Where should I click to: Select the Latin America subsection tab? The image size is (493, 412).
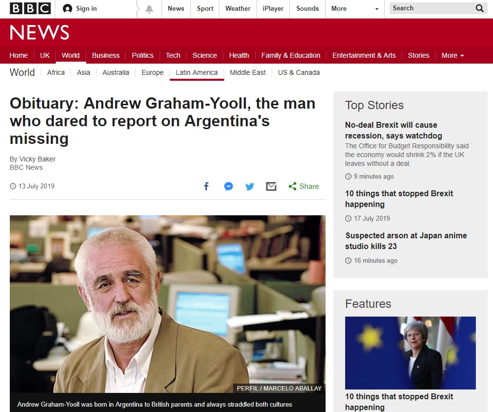(x=196, y=72)
